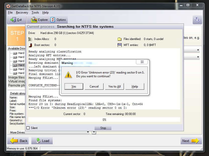209x156 pixels.
Task: Click the Exit door icon in toolbar
Action: pos(13,20)
